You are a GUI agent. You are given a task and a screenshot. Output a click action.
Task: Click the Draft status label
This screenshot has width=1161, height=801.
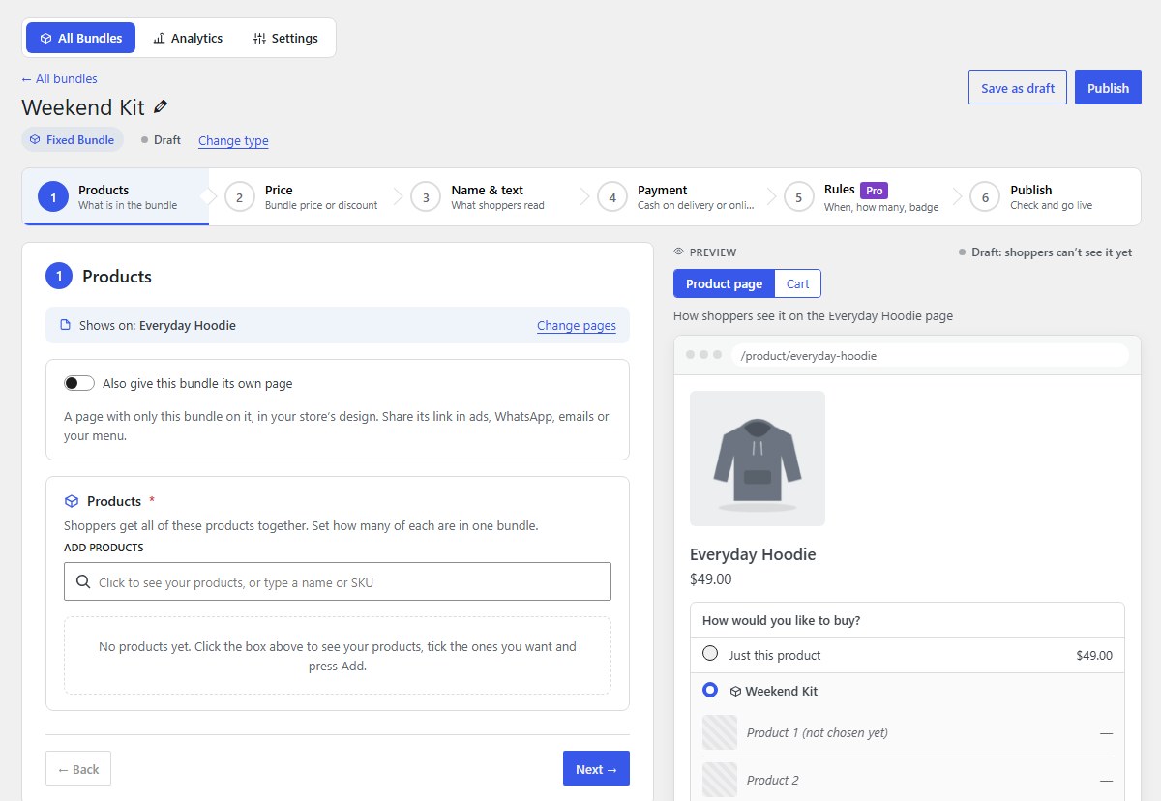point(161,139)
